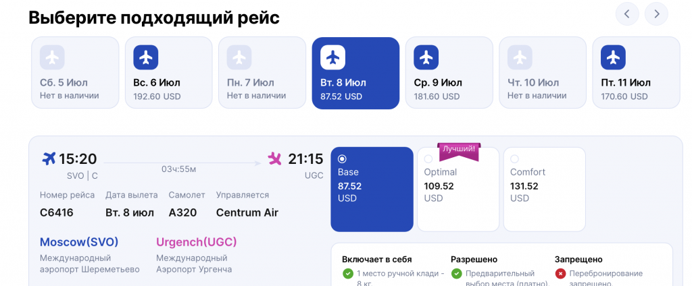692x286 pixels.
Task: Open the Urgench(UGC) airport link
Action: coord(197,242)
